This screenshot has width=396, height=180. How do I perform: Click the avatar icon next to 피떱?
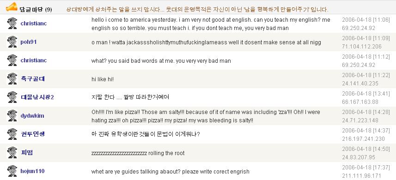[12, 152]
